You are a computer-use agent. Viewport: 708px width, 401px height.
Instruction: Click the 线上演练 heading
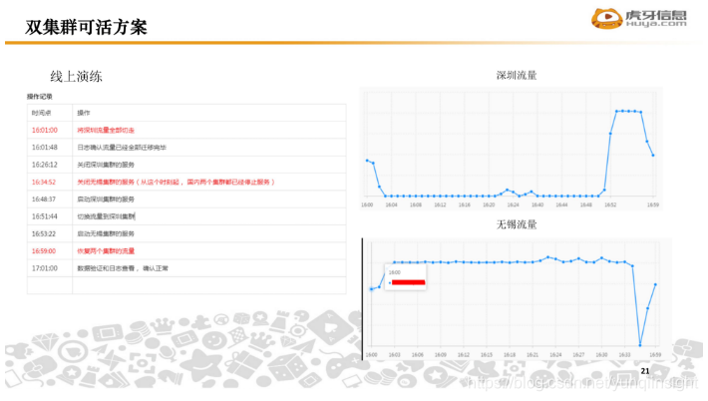coord(76,77)
